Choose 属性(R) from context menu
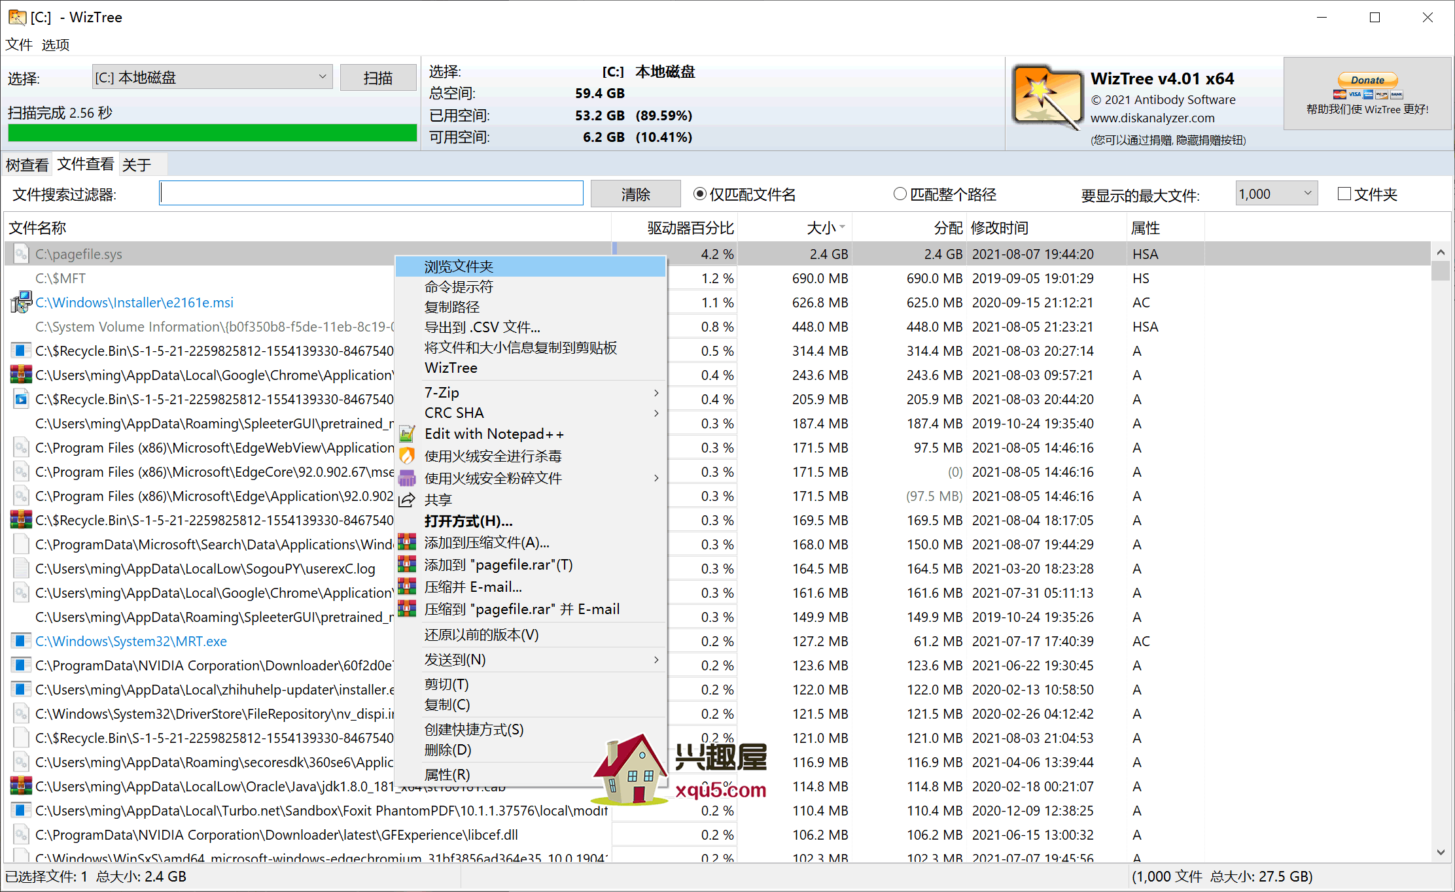1455x892 pixels. [531, 774]
